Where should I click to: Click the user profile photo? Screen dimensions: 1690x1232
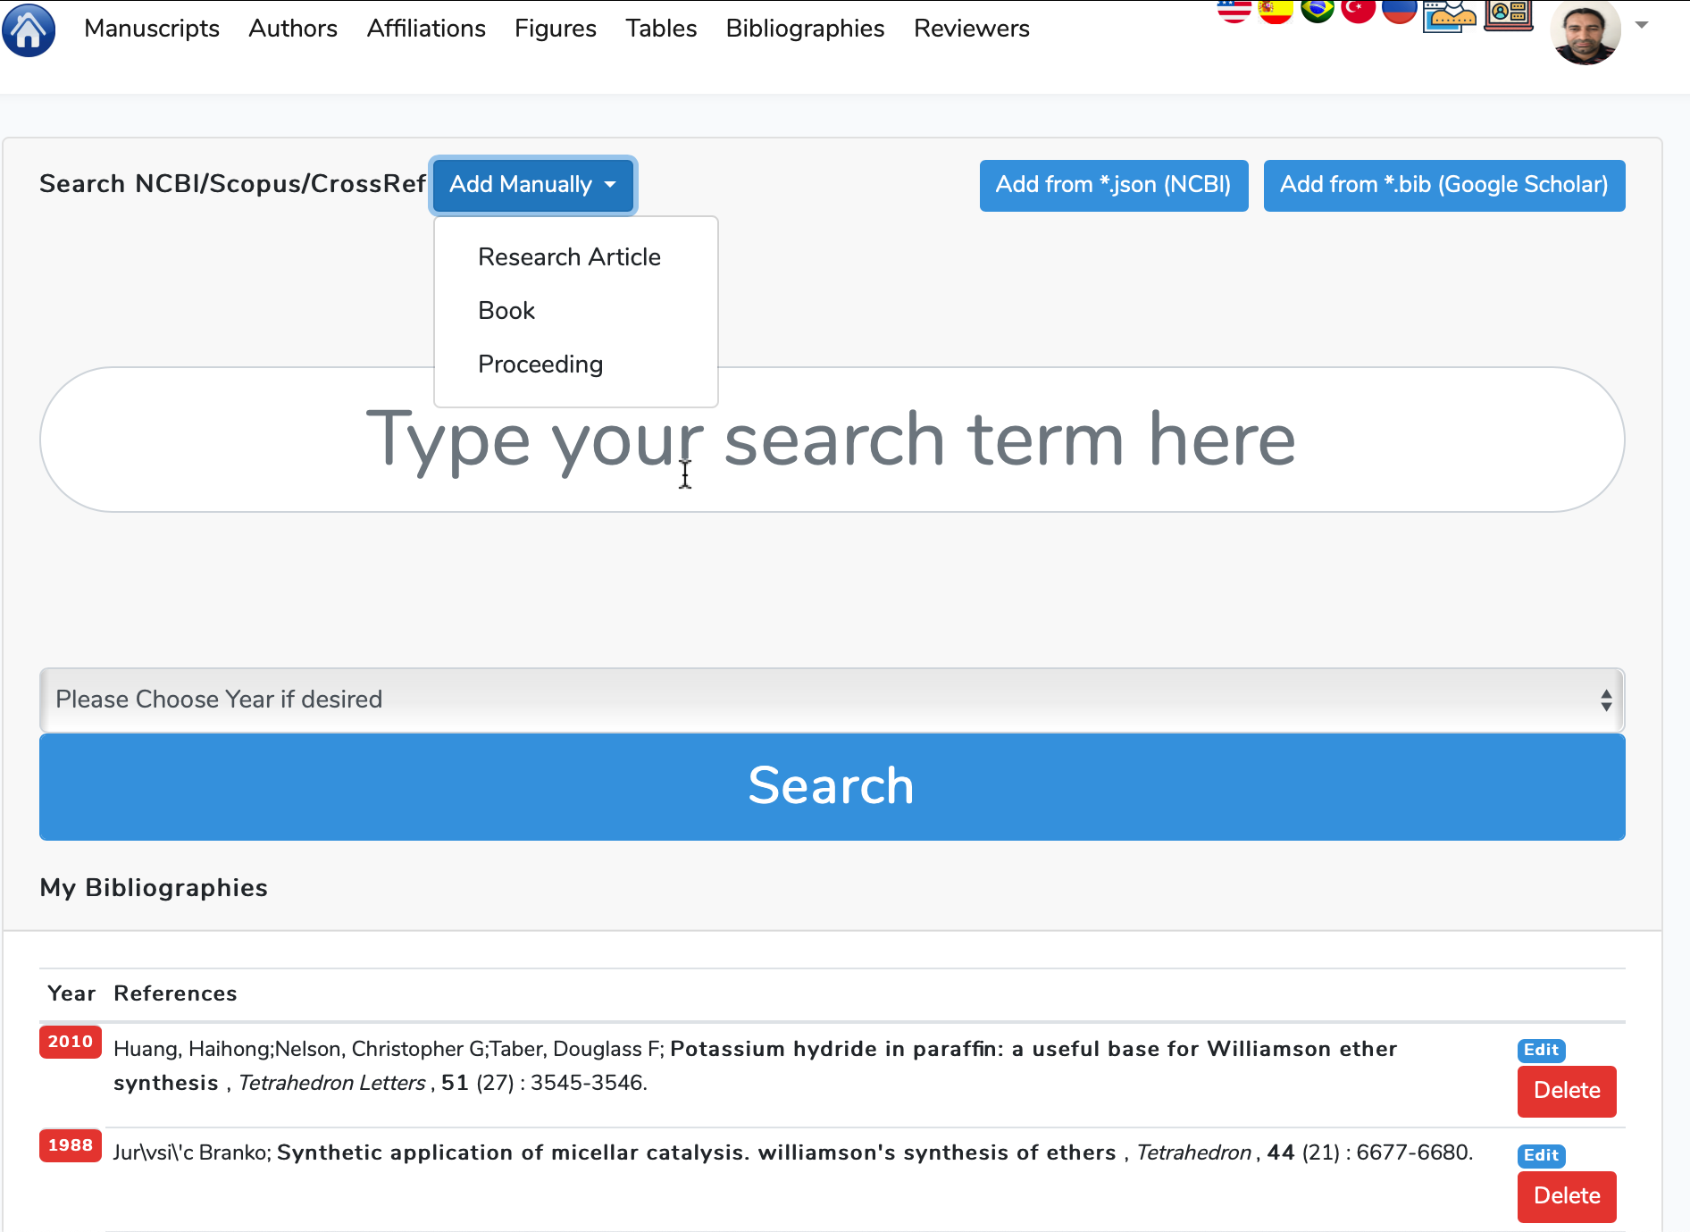(1585, 31)
